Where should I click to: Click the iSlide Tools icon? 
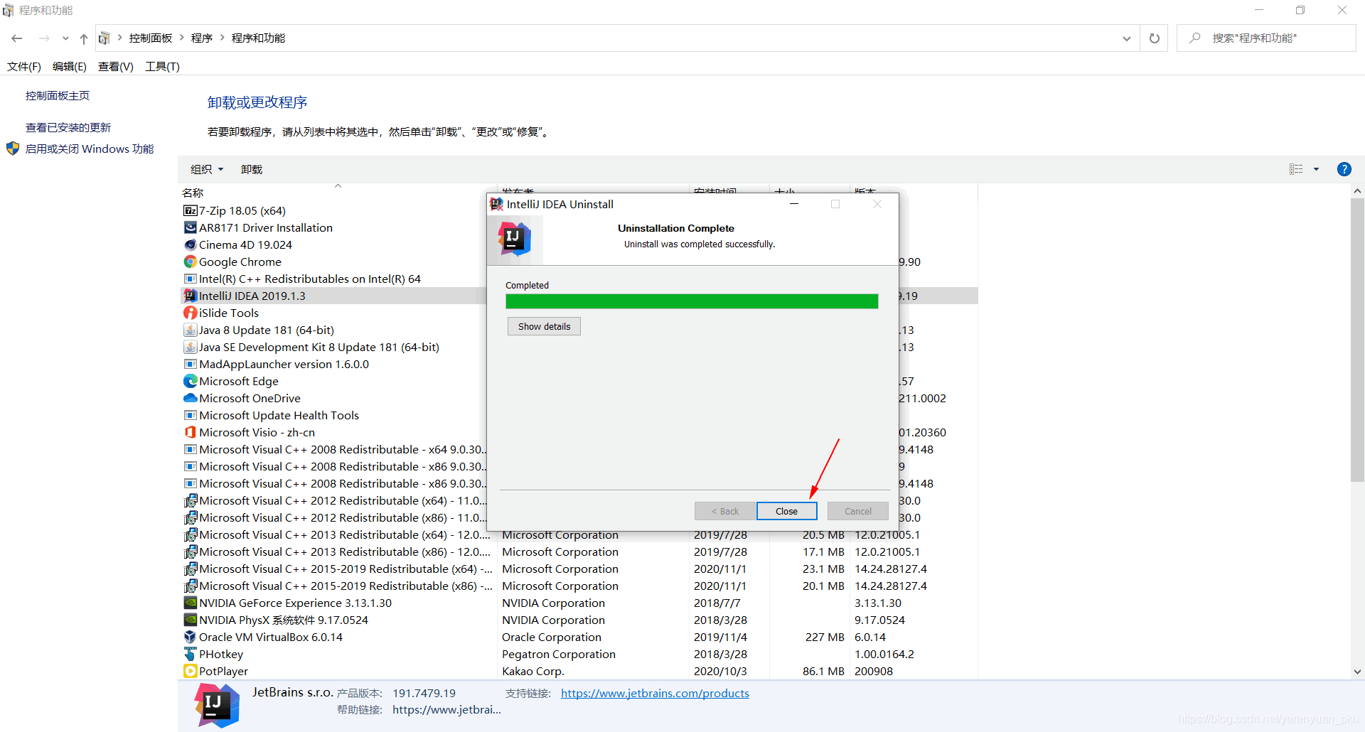191,313
